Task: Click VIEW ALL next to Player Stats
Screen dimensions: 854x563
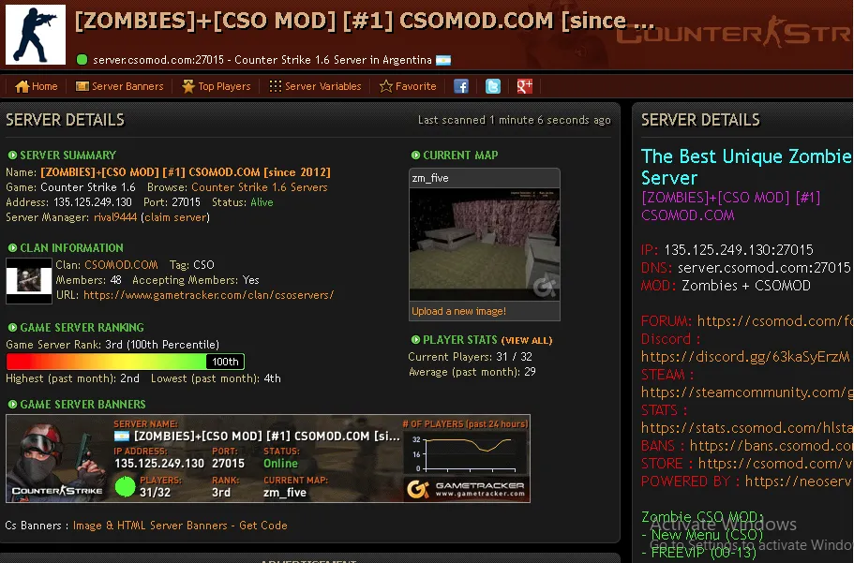Action: pyautogui.click(x=527, y=340)
